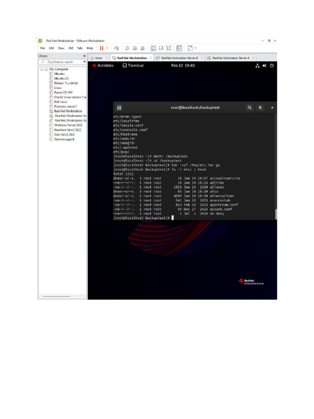Click the terminal vertical scrollbar thumb

tap(276, 214)
